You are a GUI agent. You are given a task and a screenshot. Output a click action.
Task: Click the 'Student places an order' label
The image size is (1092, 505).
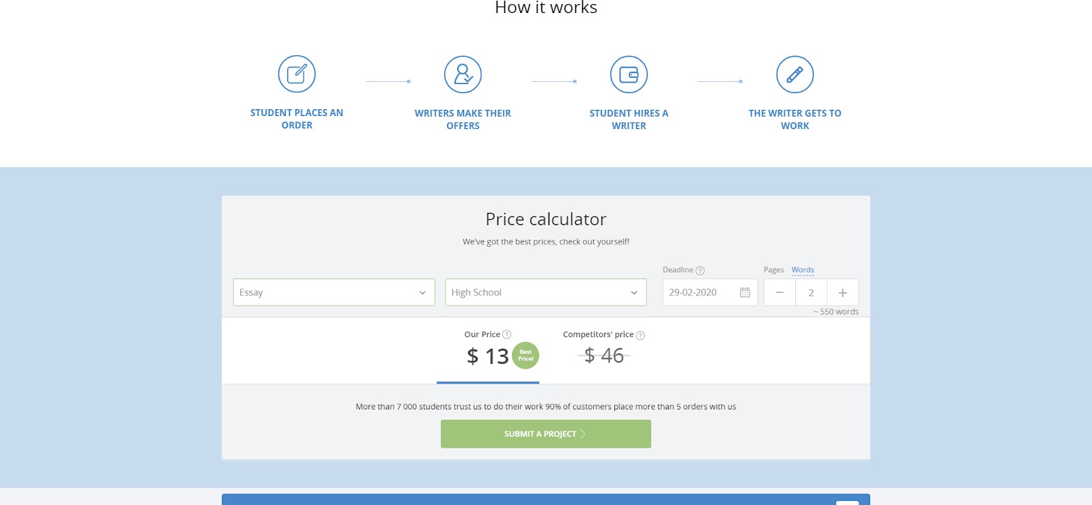pyautogui.click(x=297, y=119)
